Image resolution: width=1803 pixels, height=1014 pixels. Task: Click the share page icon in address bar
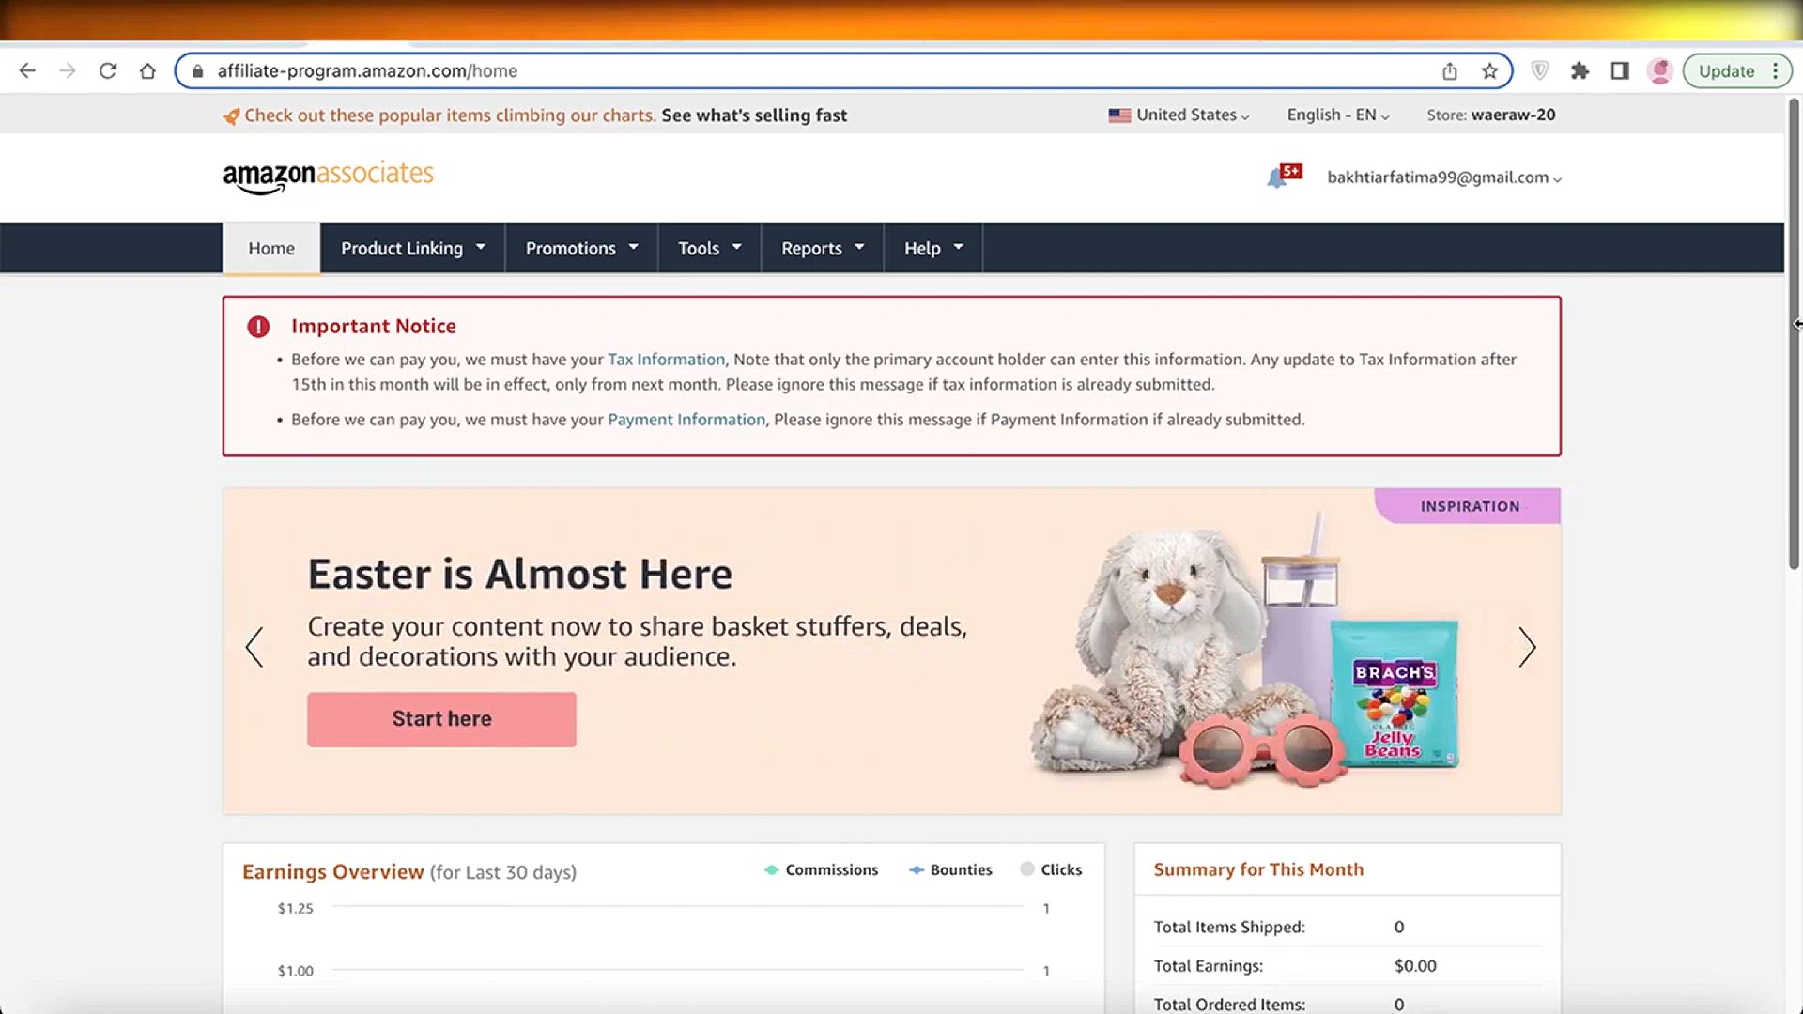(x=1450, y=71)
